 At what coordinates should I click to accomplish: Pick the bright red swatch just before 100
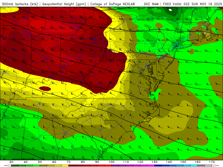[108, 166]
